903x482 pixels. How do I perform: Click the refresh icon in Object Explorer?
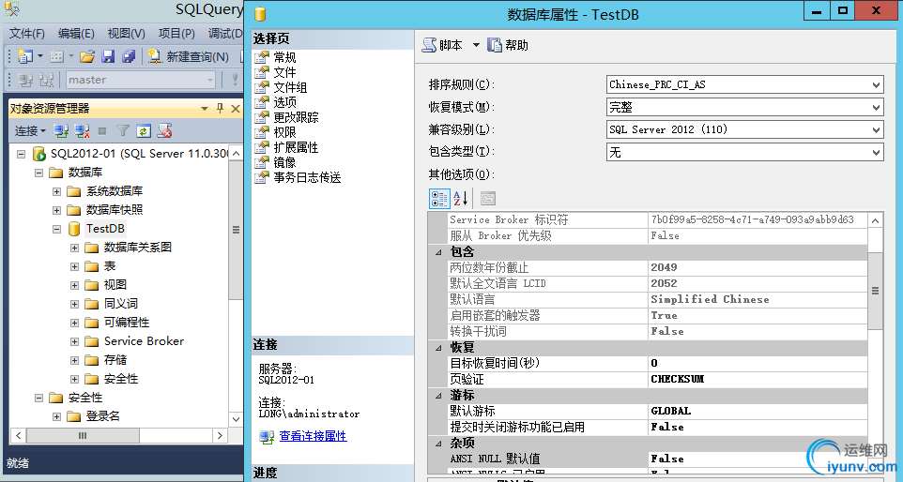144,131
